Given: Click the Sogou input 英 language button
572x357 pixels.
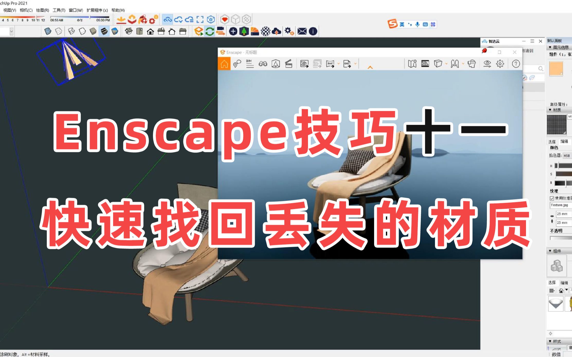Looking at the screenshot, I should [x=402, y=24].
